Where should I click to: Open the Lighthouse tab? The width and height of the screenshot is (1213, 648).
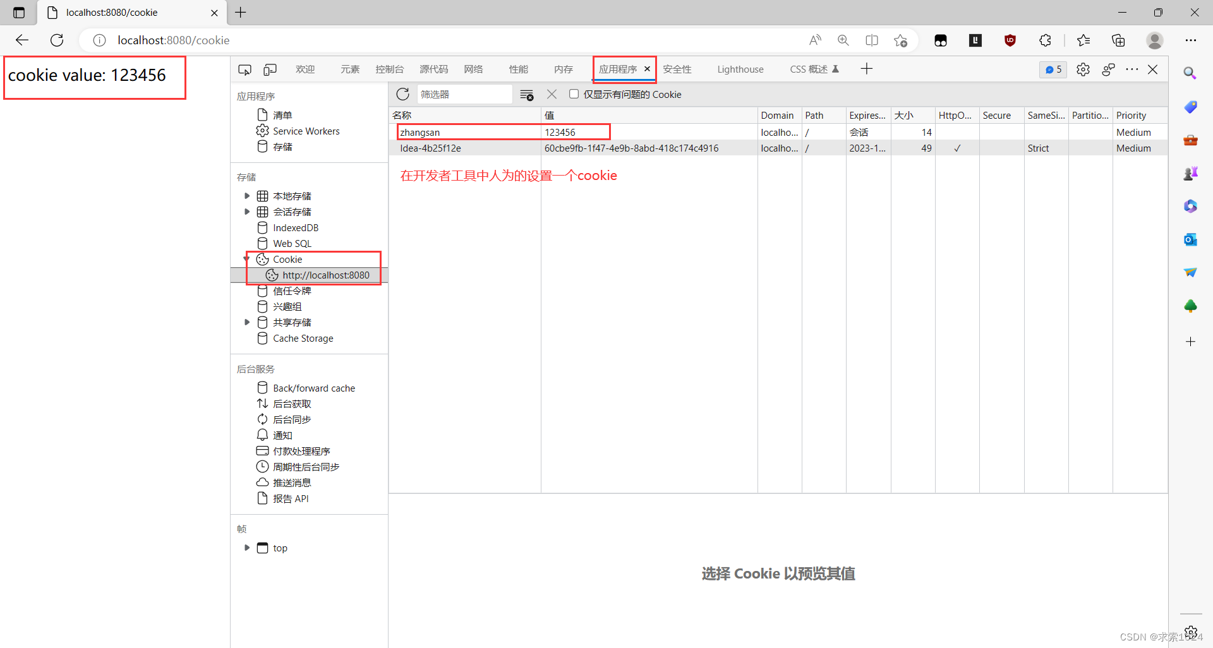(x=740, y=69)
